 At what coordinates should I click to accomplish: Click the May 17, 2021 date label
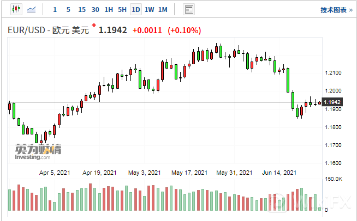pyautogui.click(x=189, y=173)
